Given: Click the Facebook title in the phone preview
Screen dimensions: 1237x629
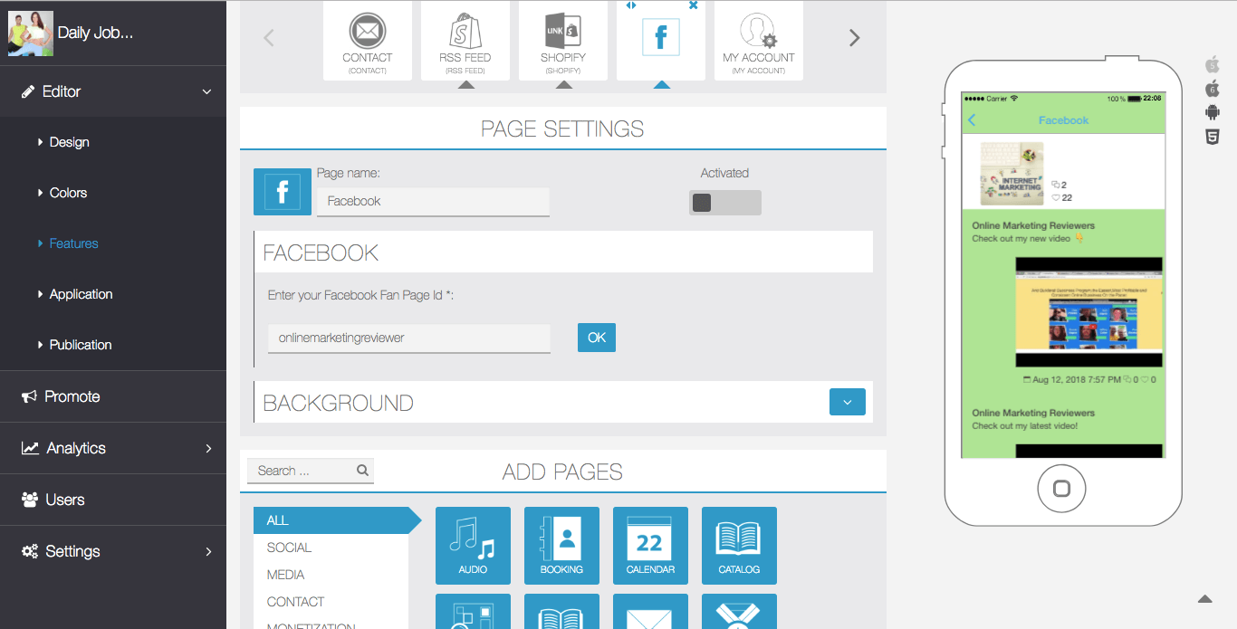Looking at the screenshot, I should [x=1063, y=120].
